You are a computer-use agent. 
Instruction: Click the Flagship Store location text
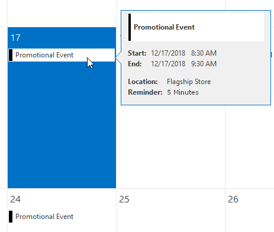(189, 82)
